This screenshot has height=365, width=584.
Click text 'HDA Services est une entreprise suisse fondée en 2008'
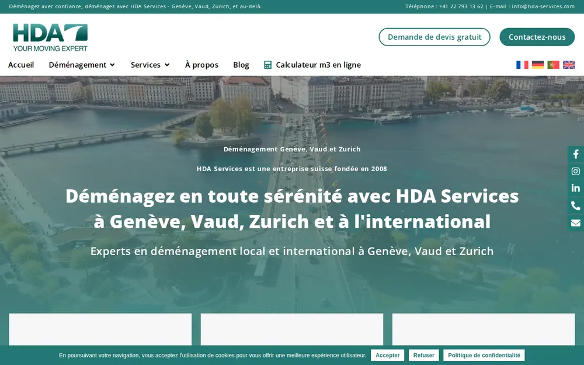point(292,169)
